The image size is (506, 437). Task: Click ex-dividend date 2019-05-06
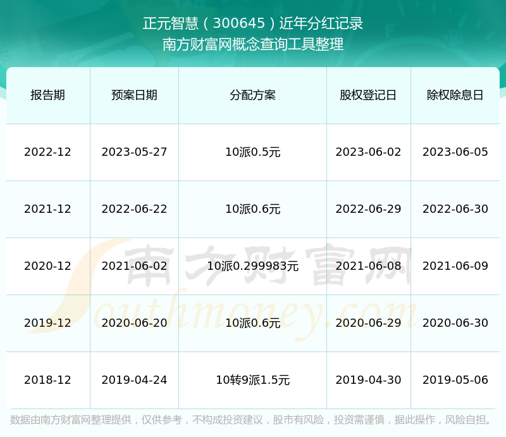coord(455,380)
